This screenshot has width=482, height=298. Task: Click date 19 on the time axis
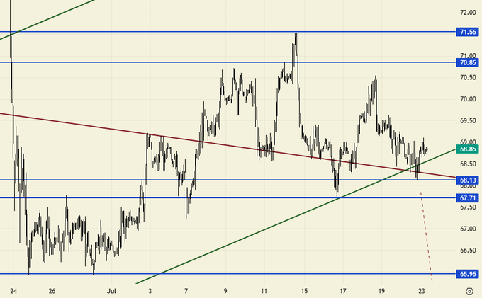click(381, 290)
